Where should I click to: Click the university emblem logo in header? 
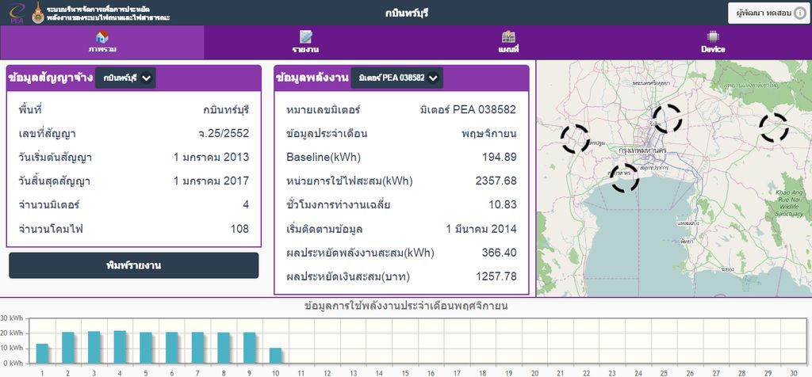point(38,13)
